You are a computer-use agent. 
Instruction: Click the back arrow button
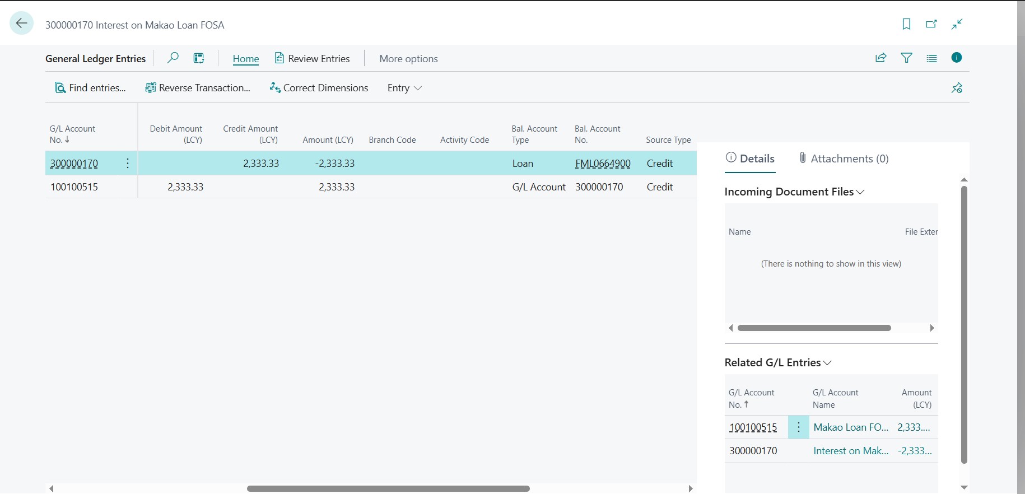(x=22, y=24)
